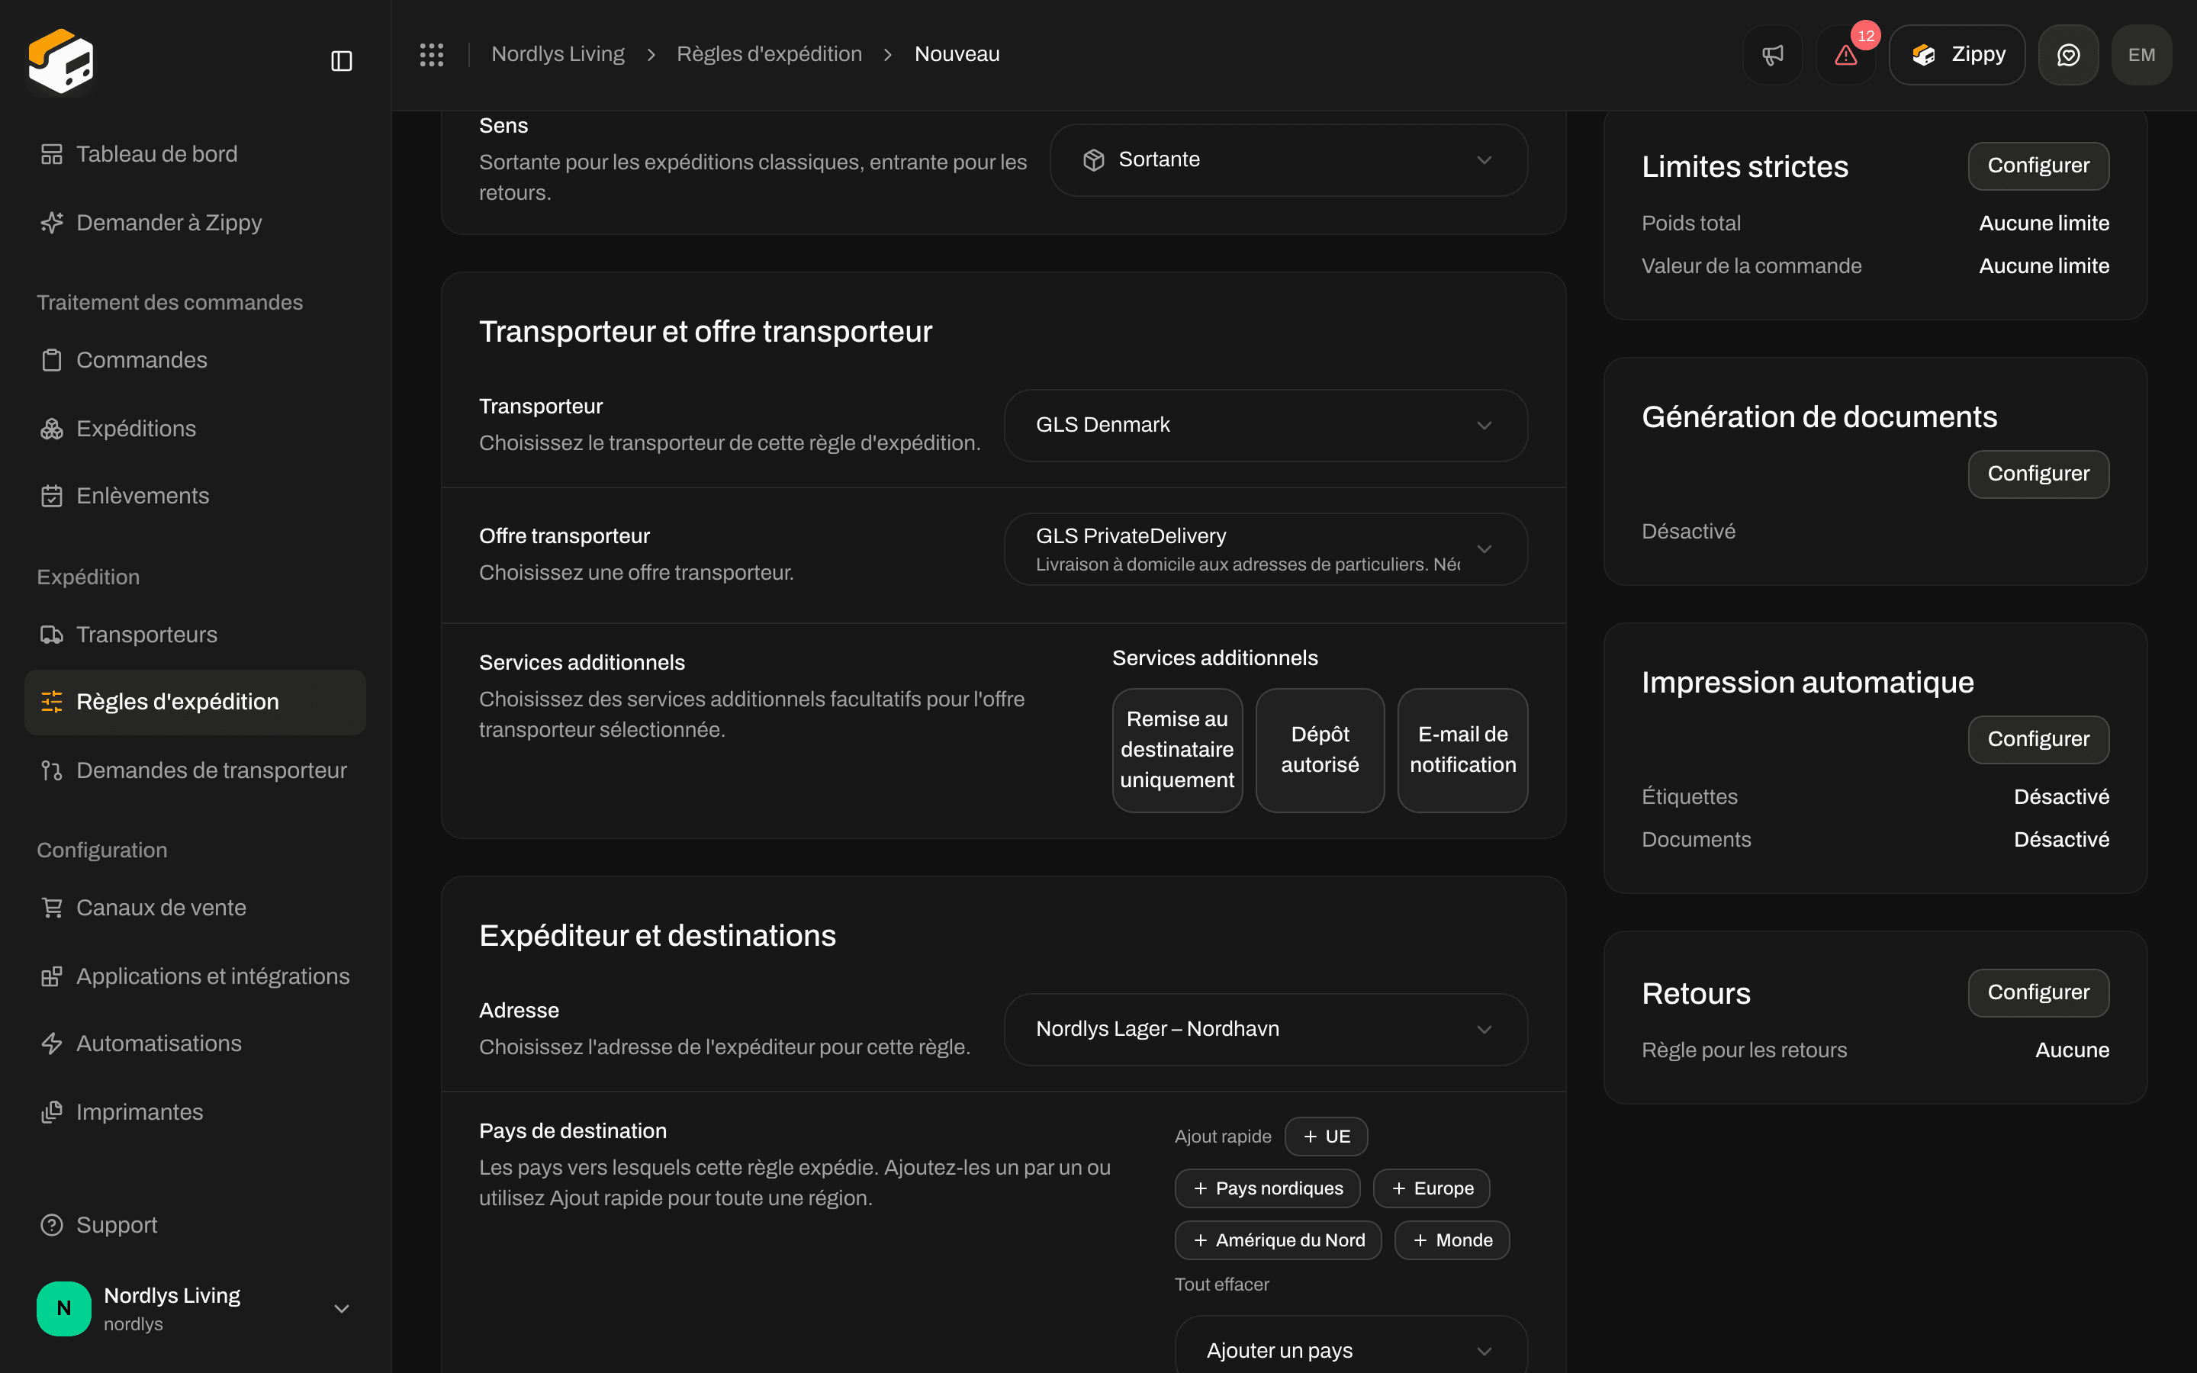Add UE via quick add
The image size is (2197, 1373).
coord(1327,1137)
